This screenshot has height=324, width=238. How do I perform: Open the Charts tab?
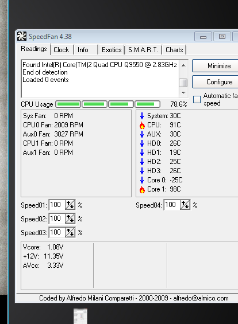[174, 50]
